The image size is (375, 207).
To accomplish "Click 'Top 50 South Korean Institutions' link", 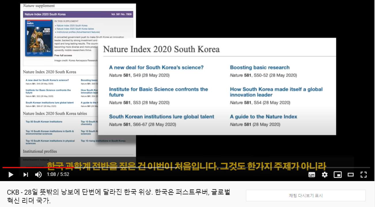I will coord(44,122).
